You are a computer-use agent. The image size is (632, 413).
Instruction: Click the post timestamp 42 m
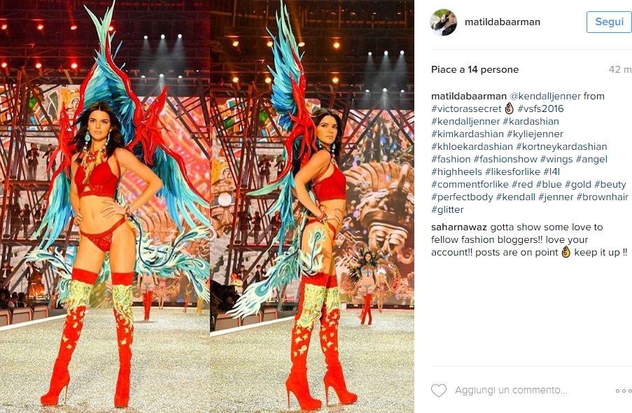tap(620, 70)
